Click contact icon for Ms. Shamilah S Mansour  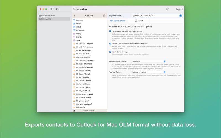point(74,60)
